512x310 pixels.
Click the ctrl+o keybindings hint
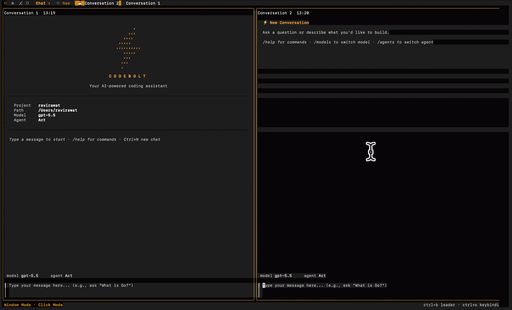coord(481,305)
